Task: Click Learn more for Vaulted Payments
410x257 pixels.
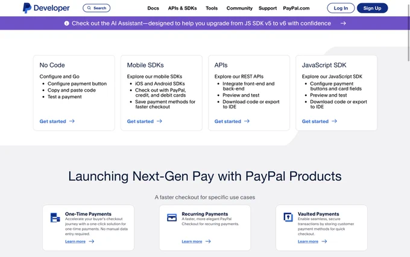Action: point(308,241)
